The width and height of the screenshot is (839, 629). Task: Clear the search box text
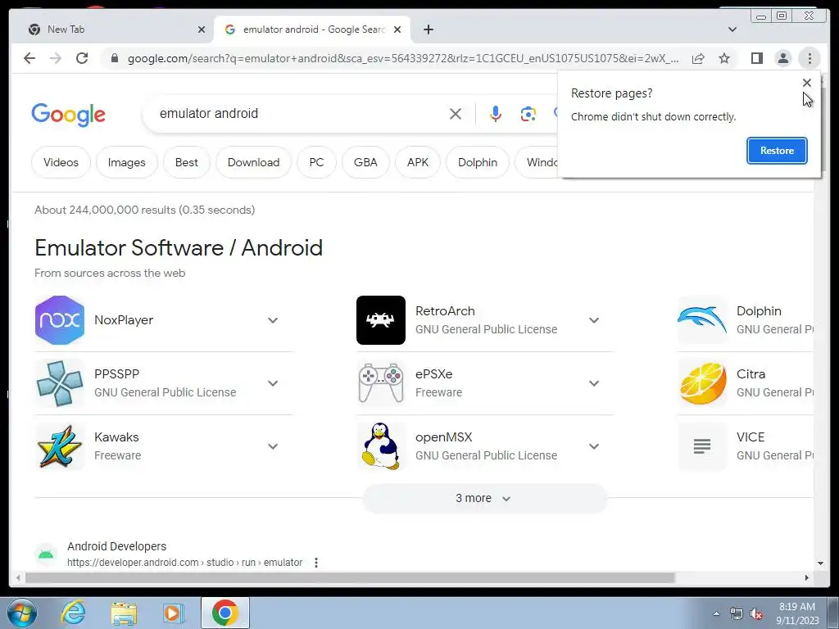(456, 113)
